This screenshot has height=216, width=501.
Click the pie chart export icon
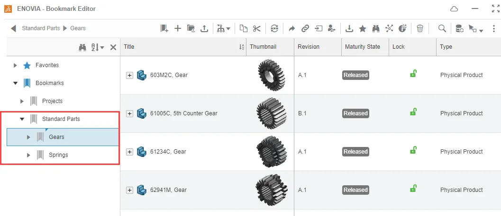(x=402, y=28)
